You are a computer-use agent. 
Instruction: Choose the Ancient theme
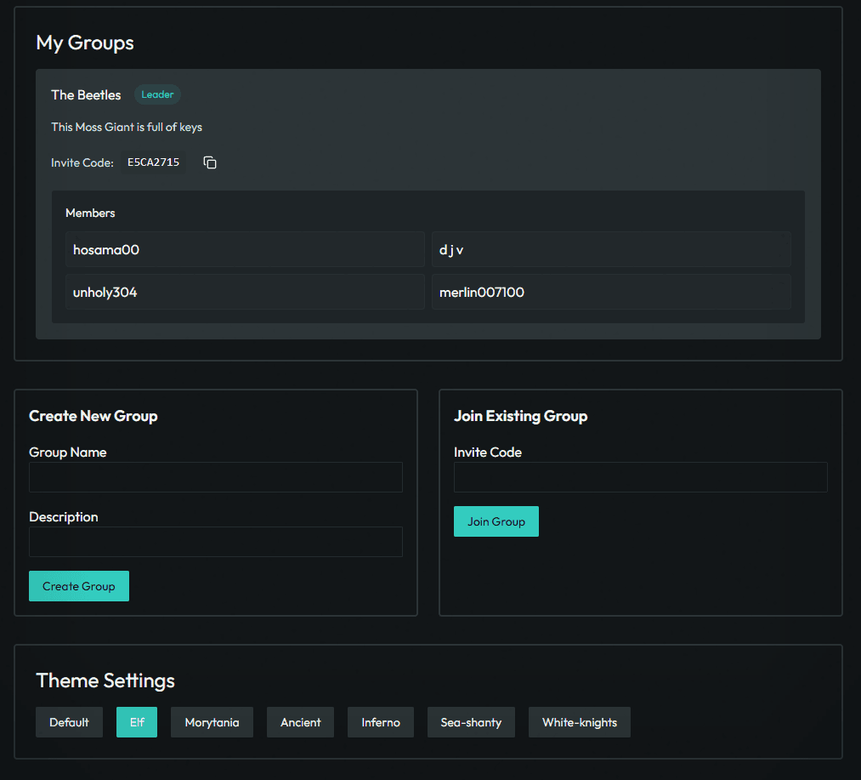[x=300, y=722]
